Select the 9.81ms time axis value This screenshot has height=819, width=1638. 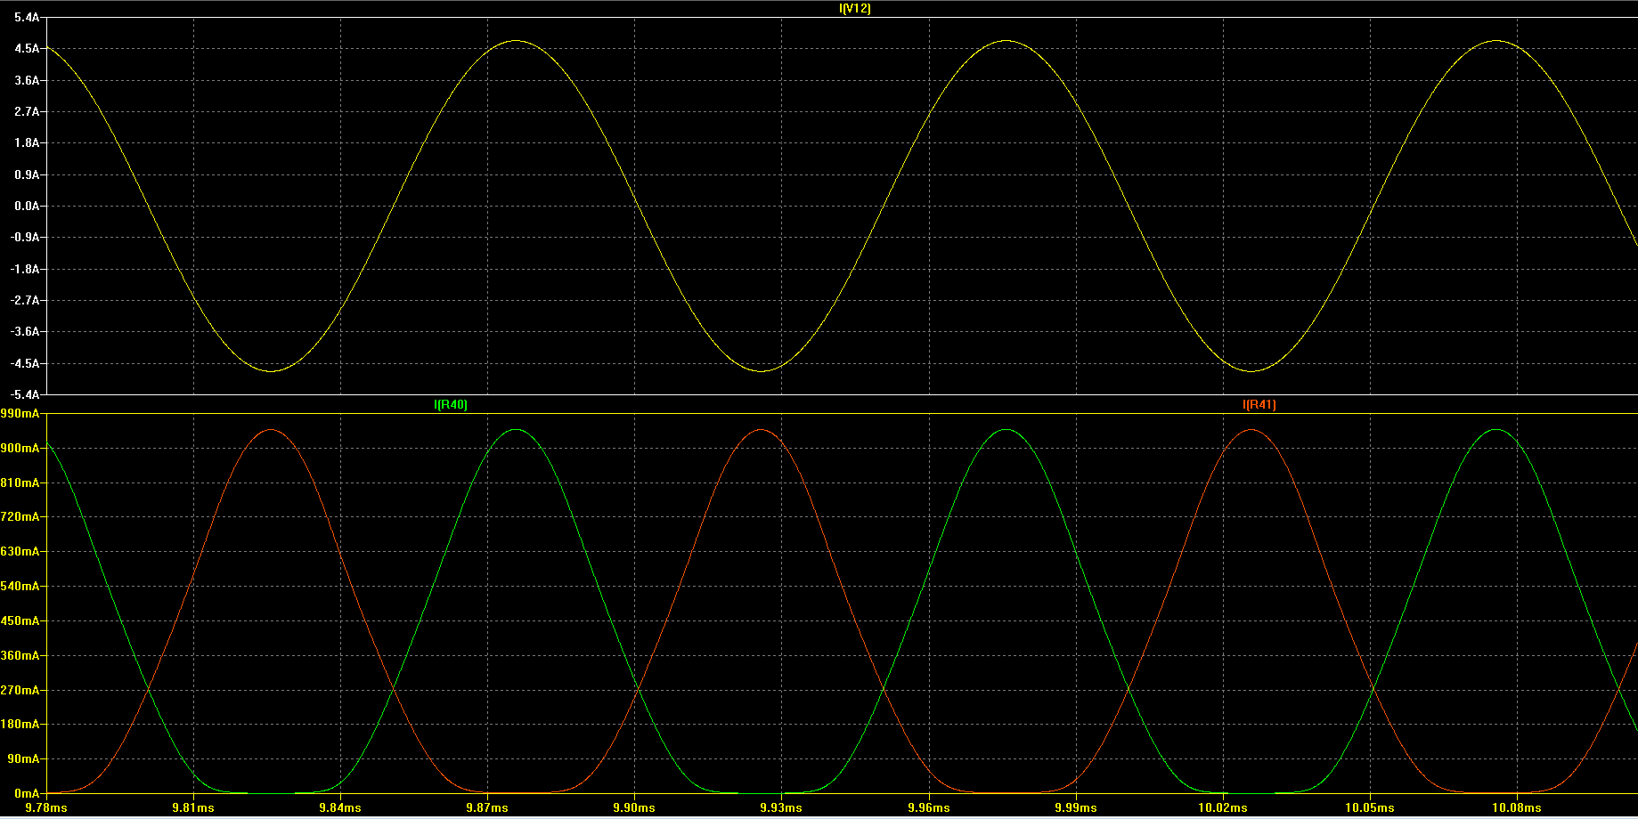[193, 808]
